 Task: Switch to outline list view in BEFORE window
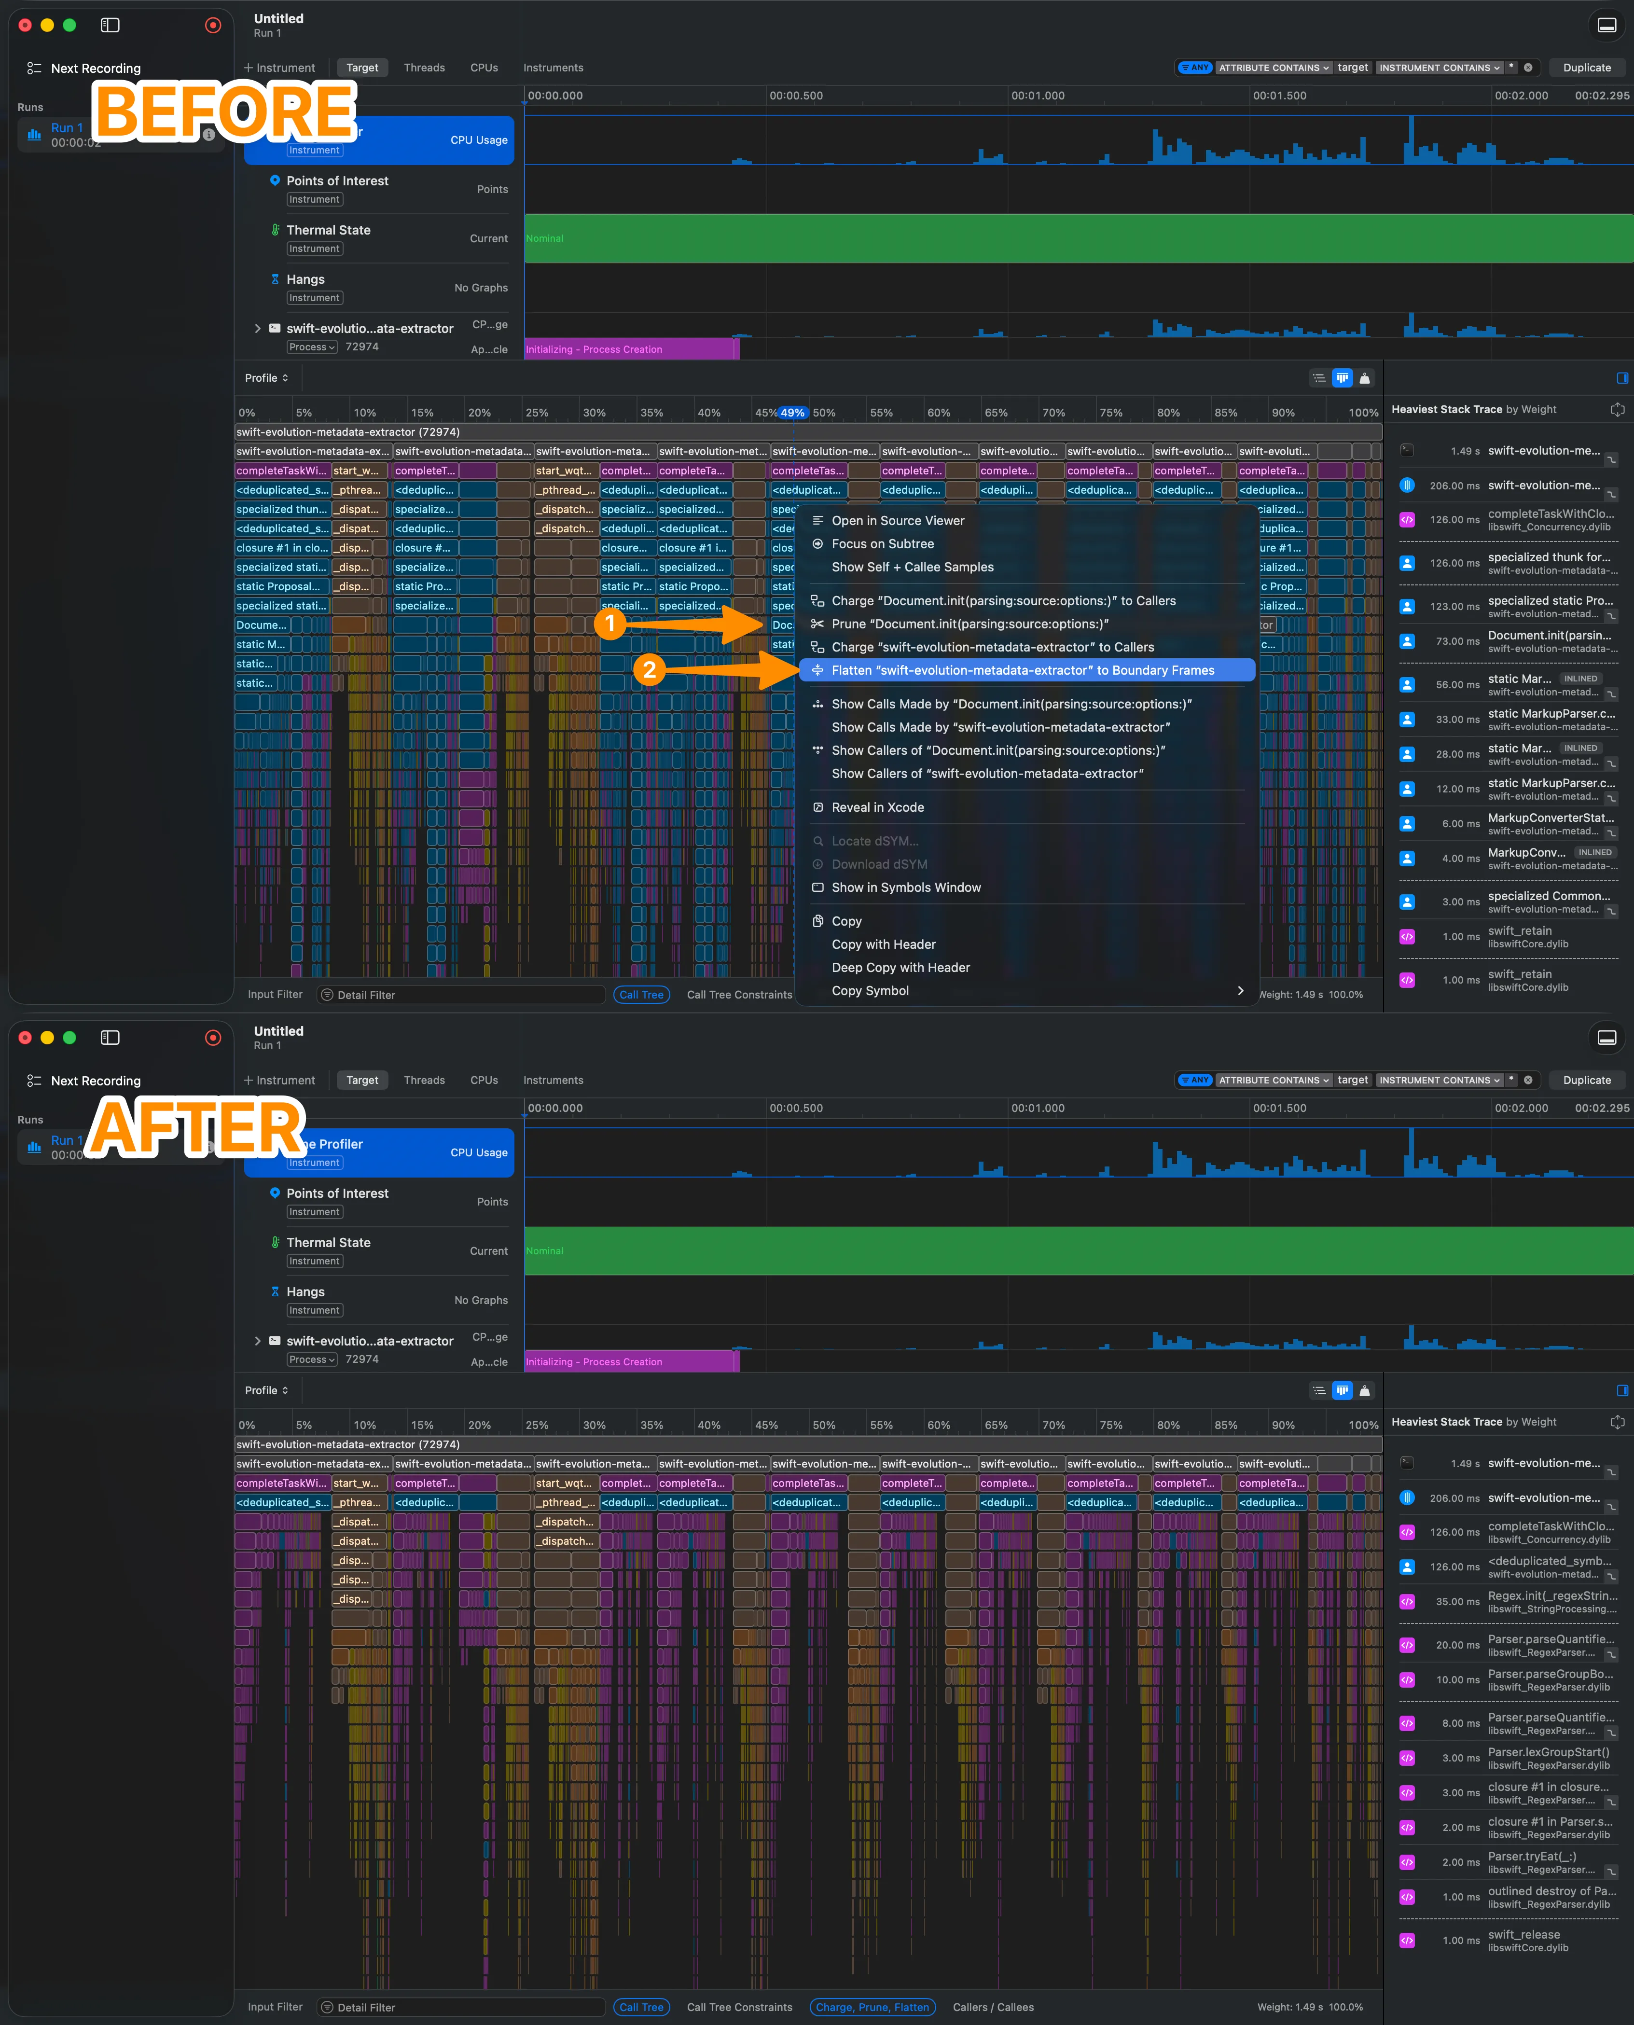[1320, 377]
